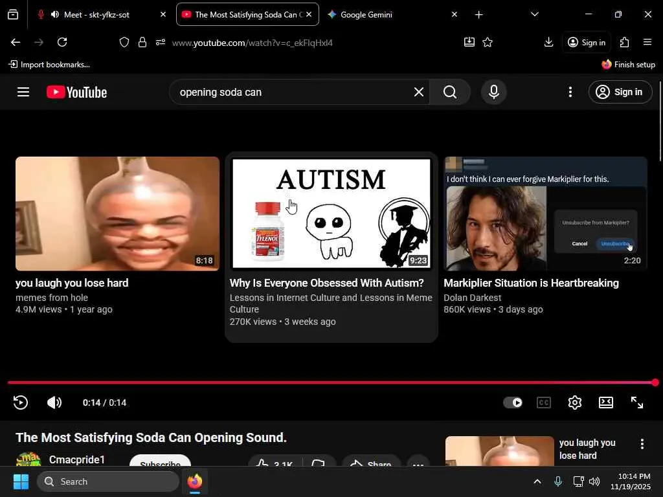Open YouTube settings three-dot menu
The height and width of the screenshot is (497, 663).
(570, 92)
